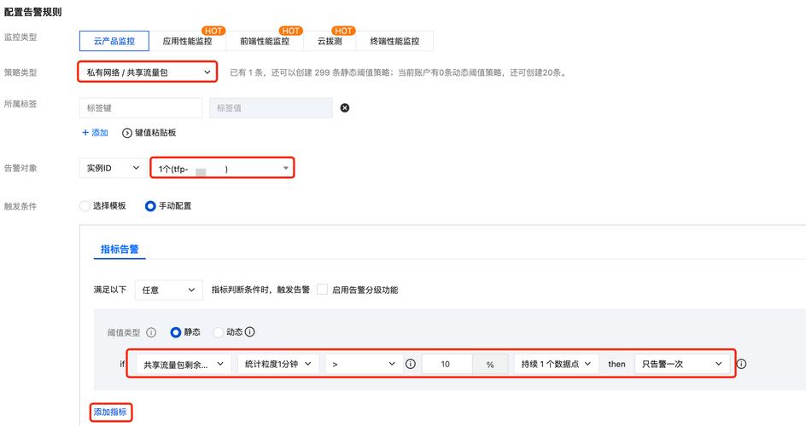Click the info icon after the operator dropdown
This screenshot has height=426, width=806.
tap(410, 364)
